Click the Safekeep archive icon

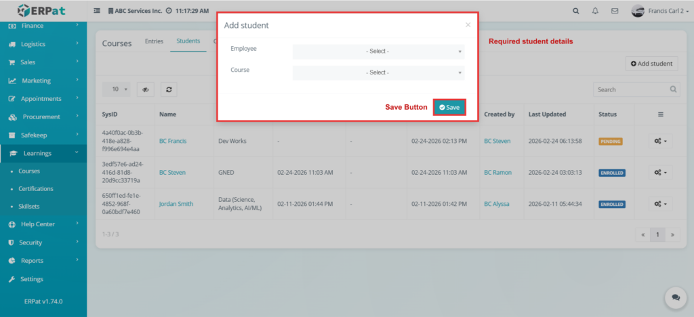(x=12, y=135)
